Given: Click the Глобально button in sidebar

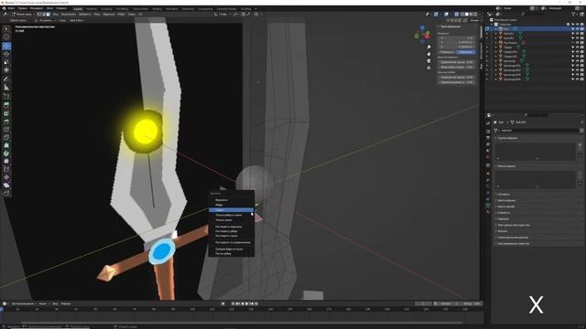Looking at the screenshot, I should click(447, 52).
